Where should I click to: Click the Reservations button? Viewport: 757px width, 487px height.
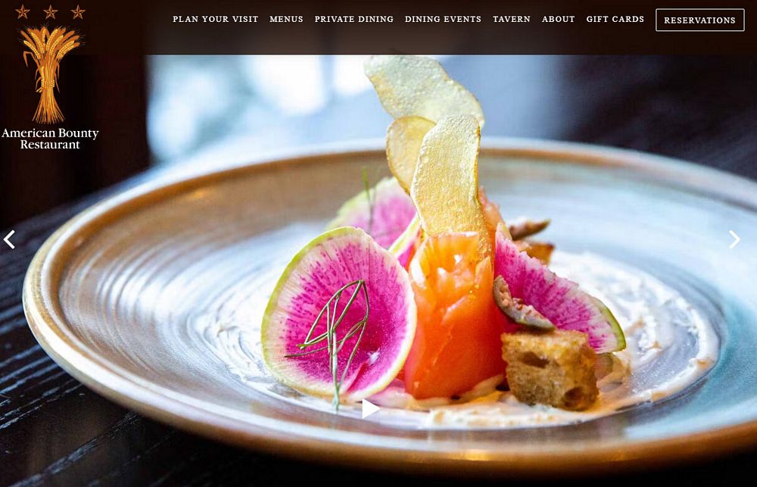click(x=699, y=20)
